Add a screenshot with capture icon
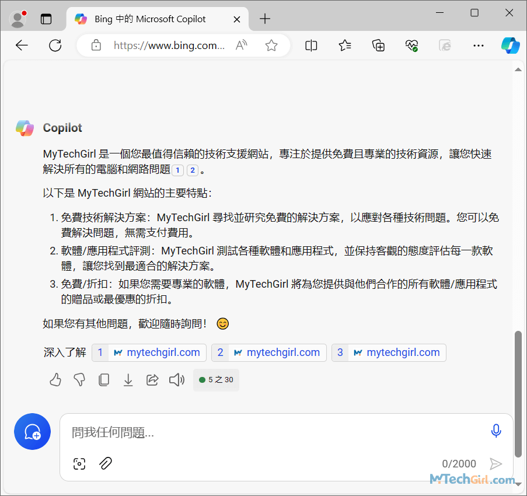The height and width of the screenshot is (496, 527). point(79,464)
